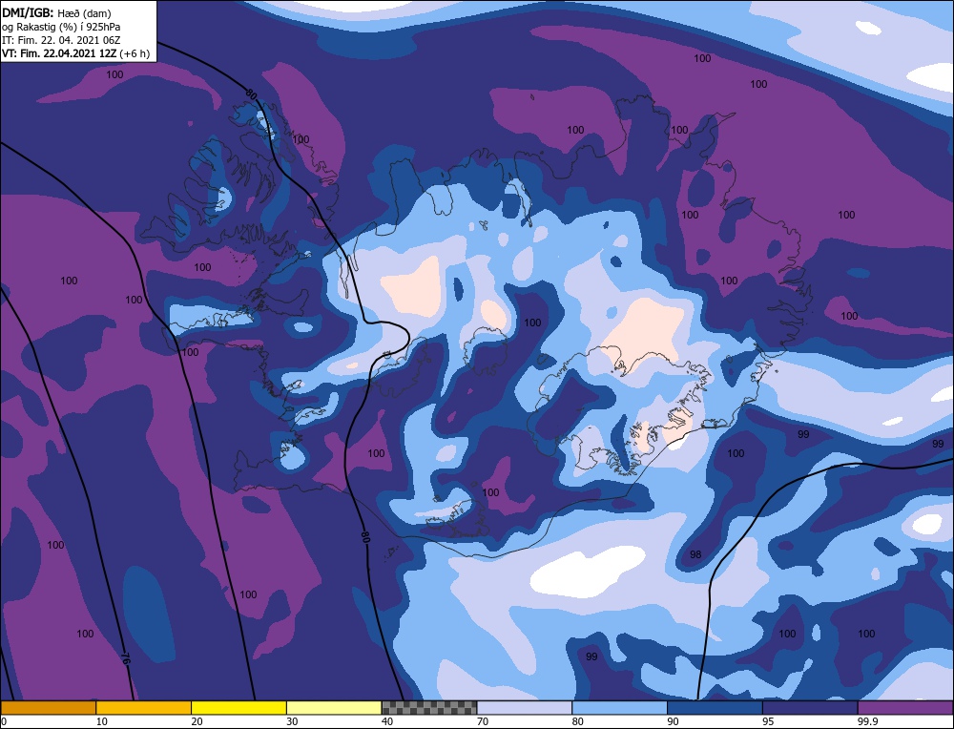Click the gray checkered 40–70 legend swatch

click(x=429, y=708)
